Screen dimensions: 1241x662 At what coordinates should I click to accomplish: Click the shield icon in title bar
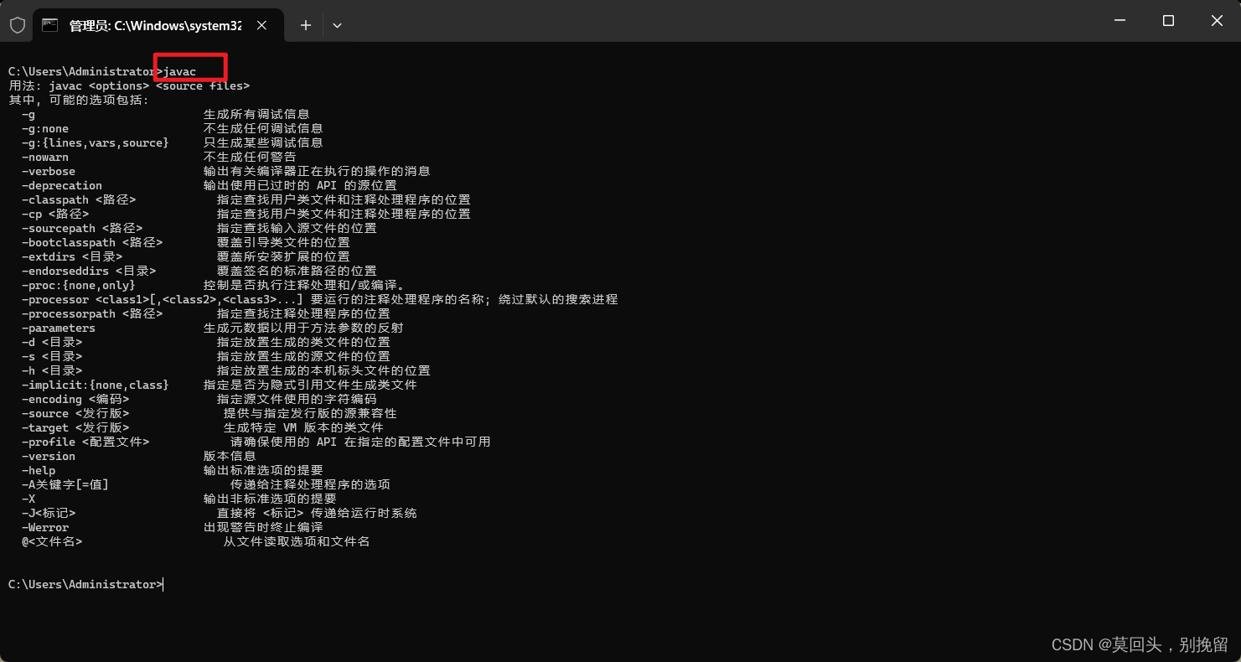tap(17, 25)
